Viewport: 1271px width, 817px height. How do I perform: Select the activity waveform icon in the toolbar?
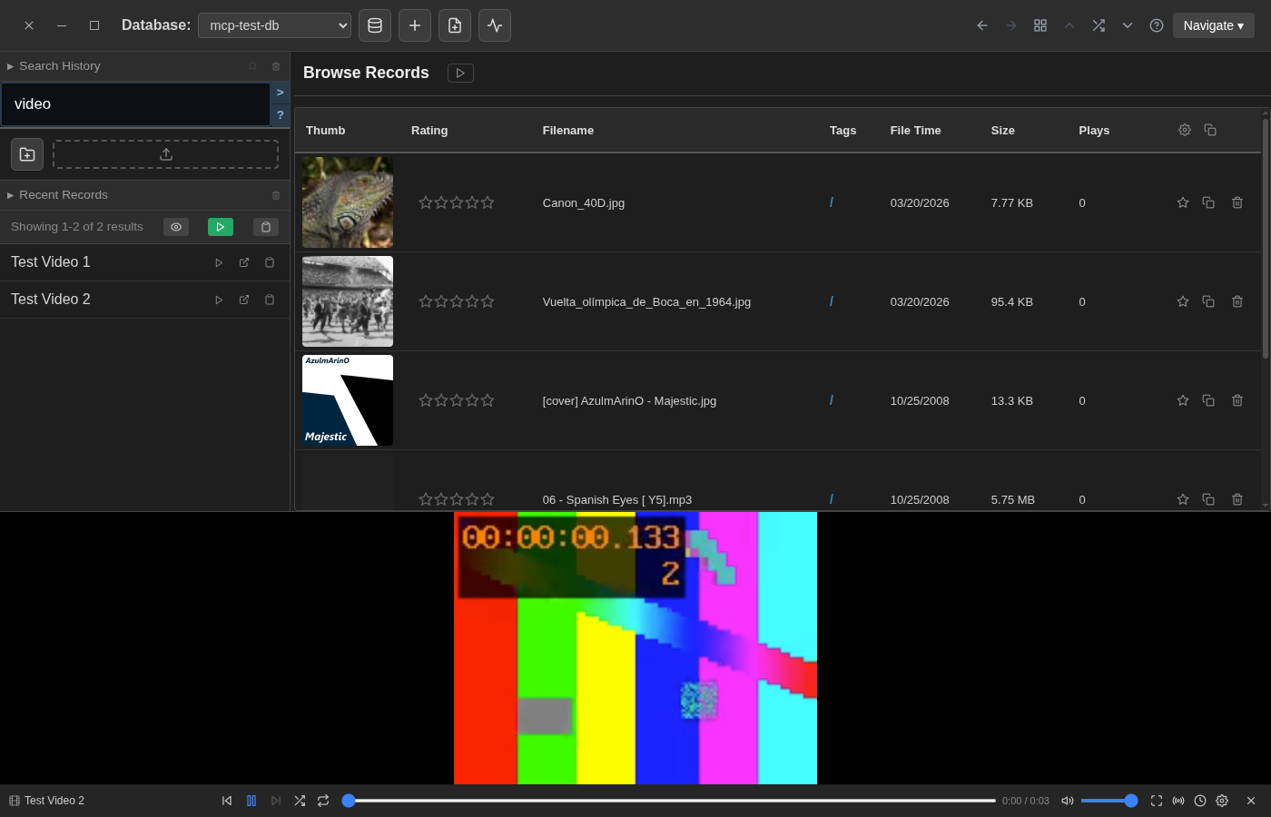tap(495, 25)
